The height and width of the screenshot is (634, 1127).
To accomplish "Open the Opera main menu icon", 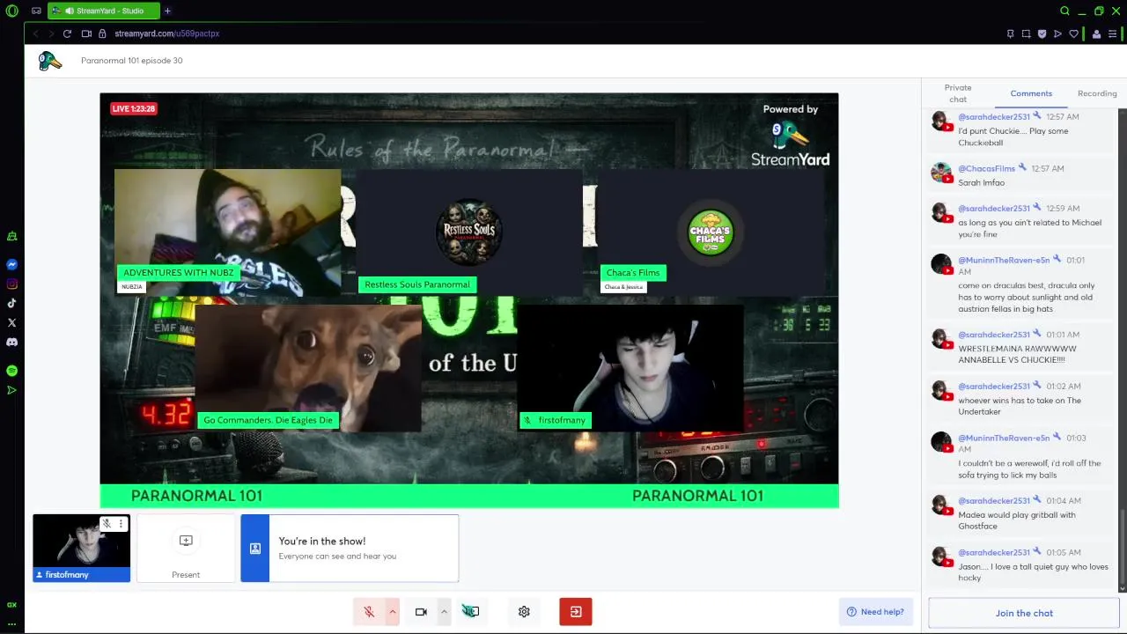I will pyautogui.click(x=11, y=11).
